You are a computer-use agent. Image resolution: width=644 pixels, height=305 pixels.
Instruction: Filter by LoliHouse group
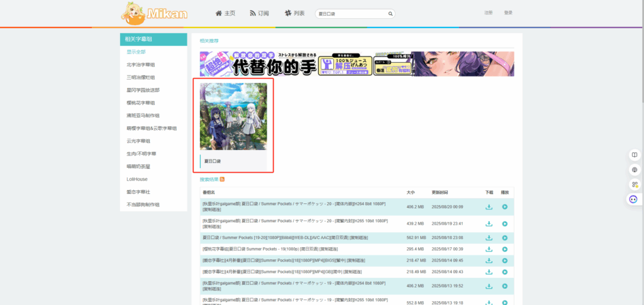(137, 179)
